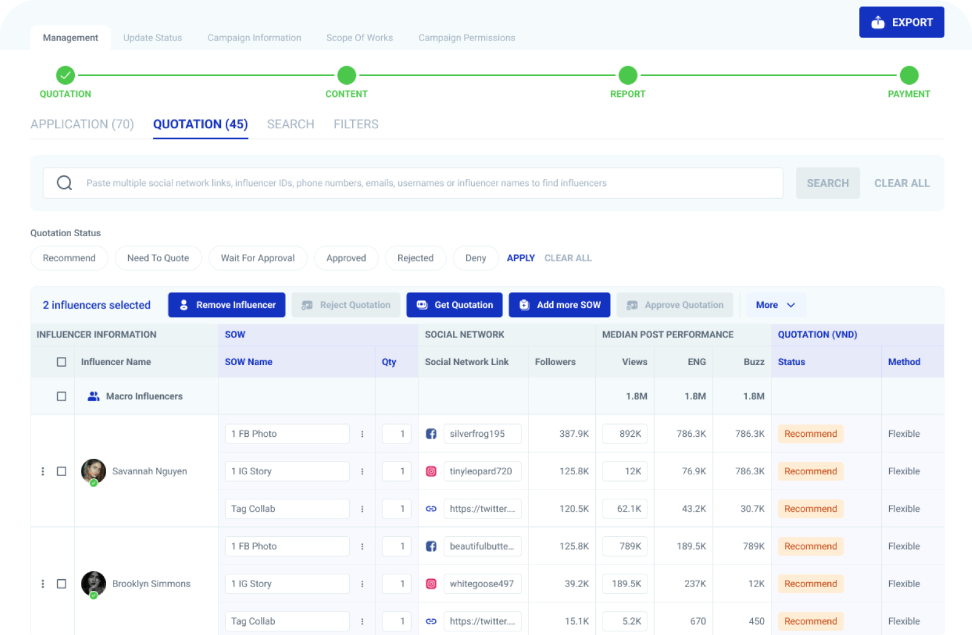
Task: Click the Macro Influencers group icon
Action: click(93, 396)
